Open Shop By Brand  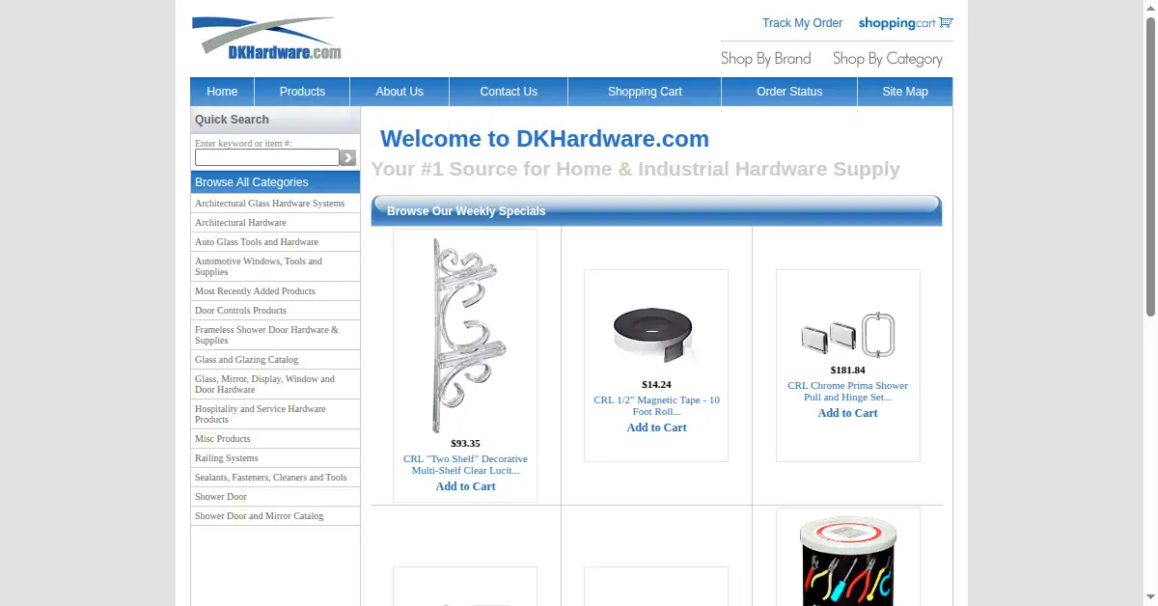click(765, 59)
